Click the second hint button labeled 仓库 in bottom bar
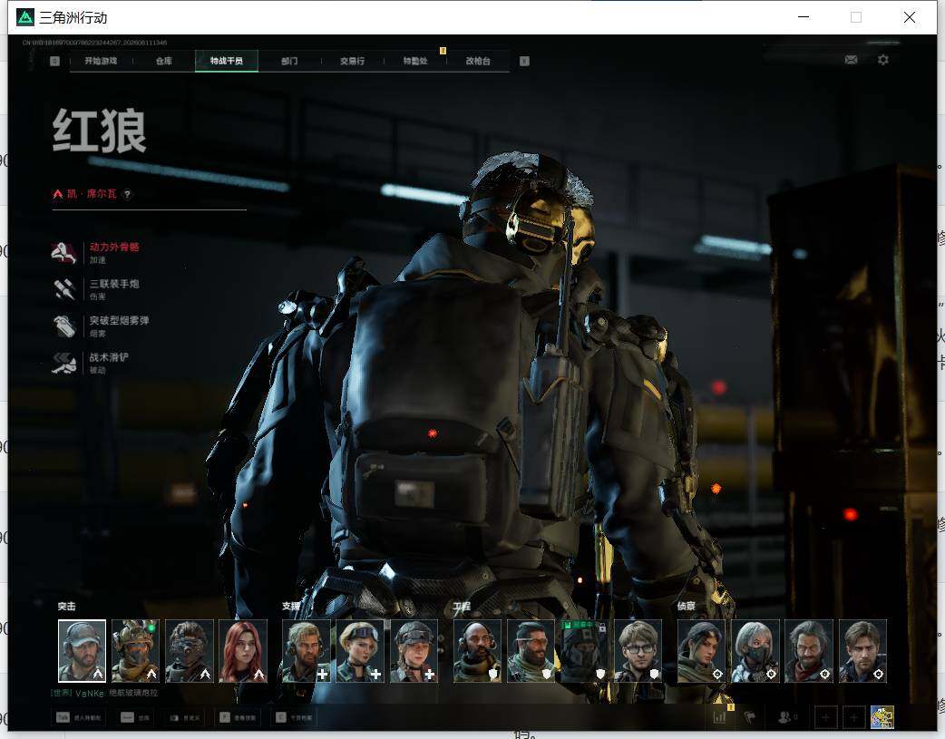This screenshot has height=739, width=945. pos(135,717)
